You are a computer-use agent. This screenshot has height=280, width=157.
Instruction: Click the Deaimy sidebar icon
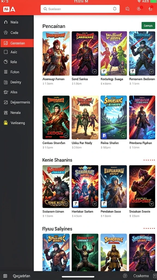click(x=6, y=82)
